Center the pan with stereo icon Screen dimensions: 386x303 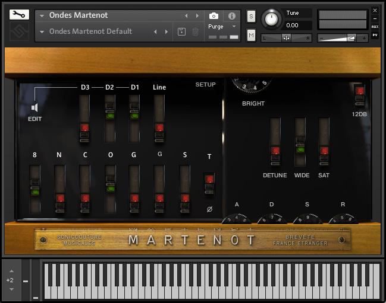pos(286,38)
